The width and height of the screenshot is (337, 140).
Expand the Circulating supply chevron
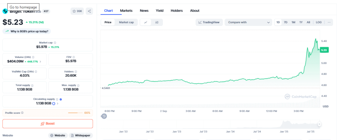pos(58,103)
